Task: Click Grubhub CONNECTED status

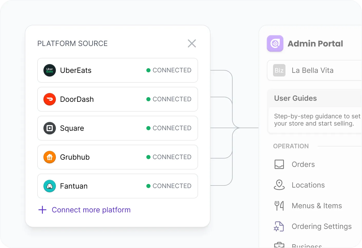Action: click(169, 157)
